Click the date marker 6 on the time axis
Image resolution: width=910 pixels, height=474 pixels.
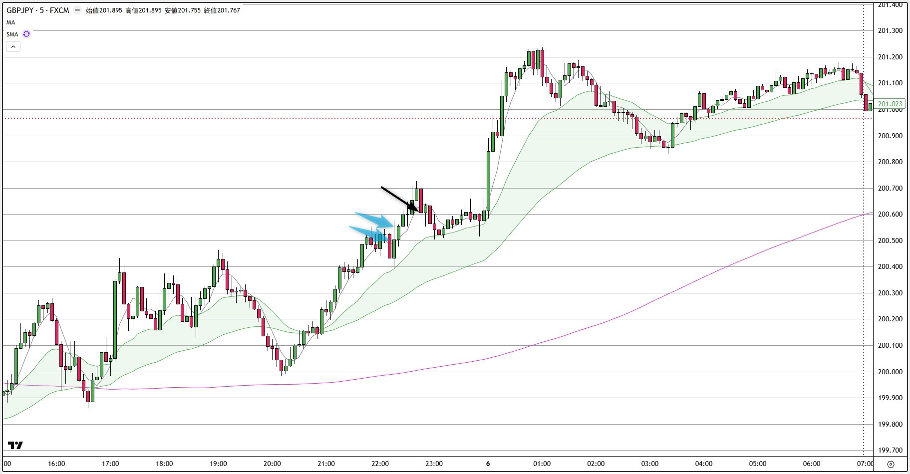tap(488, 464)
